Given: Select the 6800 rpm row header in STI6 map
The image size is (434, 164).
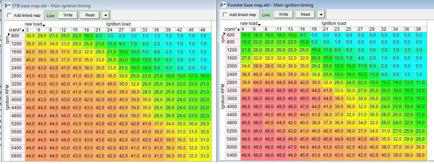Looking at the screenshot, I should click(x=18, y=156).
